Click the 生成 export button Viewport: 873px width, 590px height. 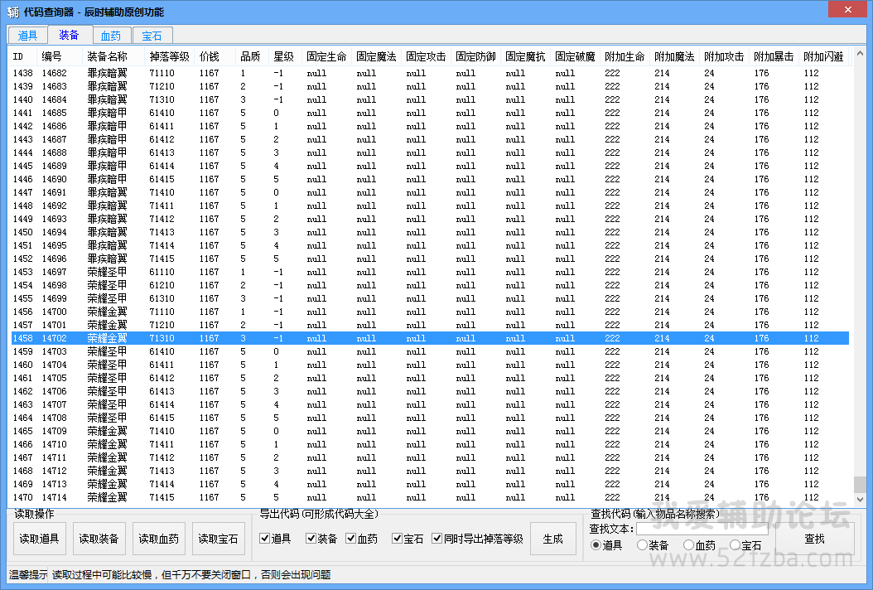tap(552, 539)
